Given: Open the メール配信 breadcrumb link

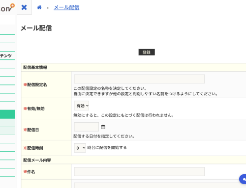Looking at the screenshot, I should (x=66, y=7).
